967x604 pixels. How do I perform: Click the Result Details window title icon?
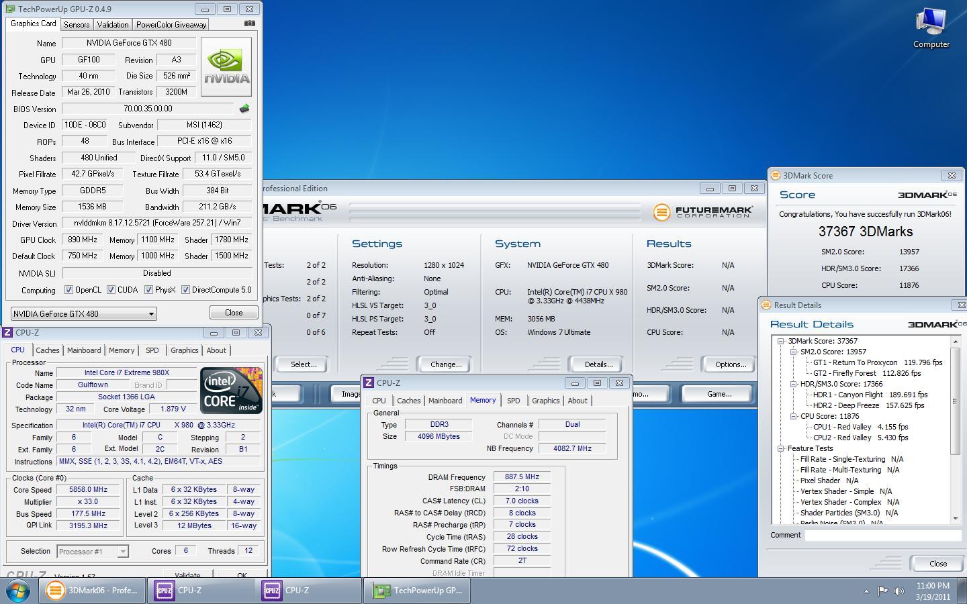(x=766, y=305)
